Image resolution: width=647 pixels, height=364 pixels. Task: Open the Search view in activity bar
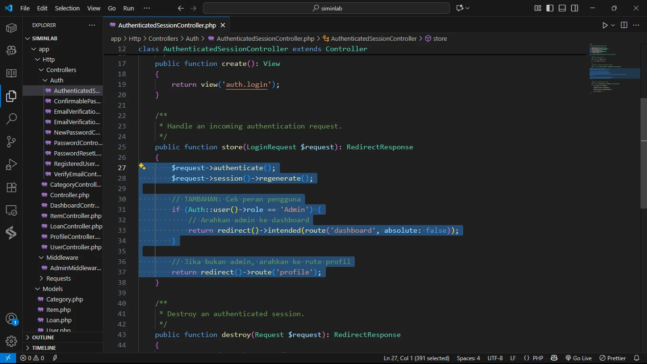tap(11, 118)
